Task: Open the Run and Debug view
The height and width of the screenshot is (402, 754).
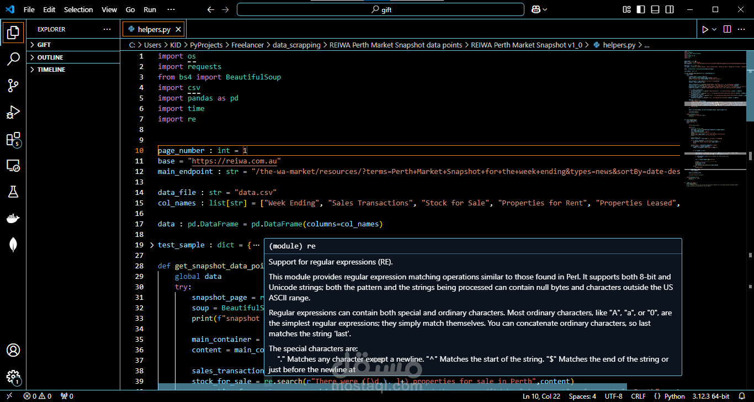Action: [13, 112]
